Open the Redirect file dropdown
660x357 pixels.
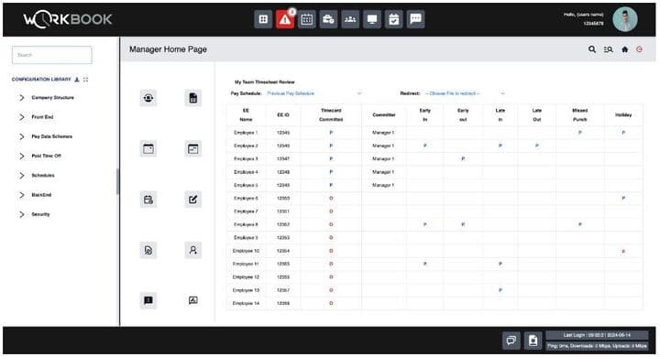pos(465,93)
